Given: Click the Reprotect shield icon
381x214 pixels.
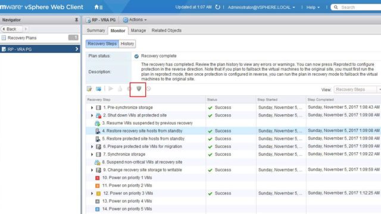Looking at the screenshot, I should (139, 89).
